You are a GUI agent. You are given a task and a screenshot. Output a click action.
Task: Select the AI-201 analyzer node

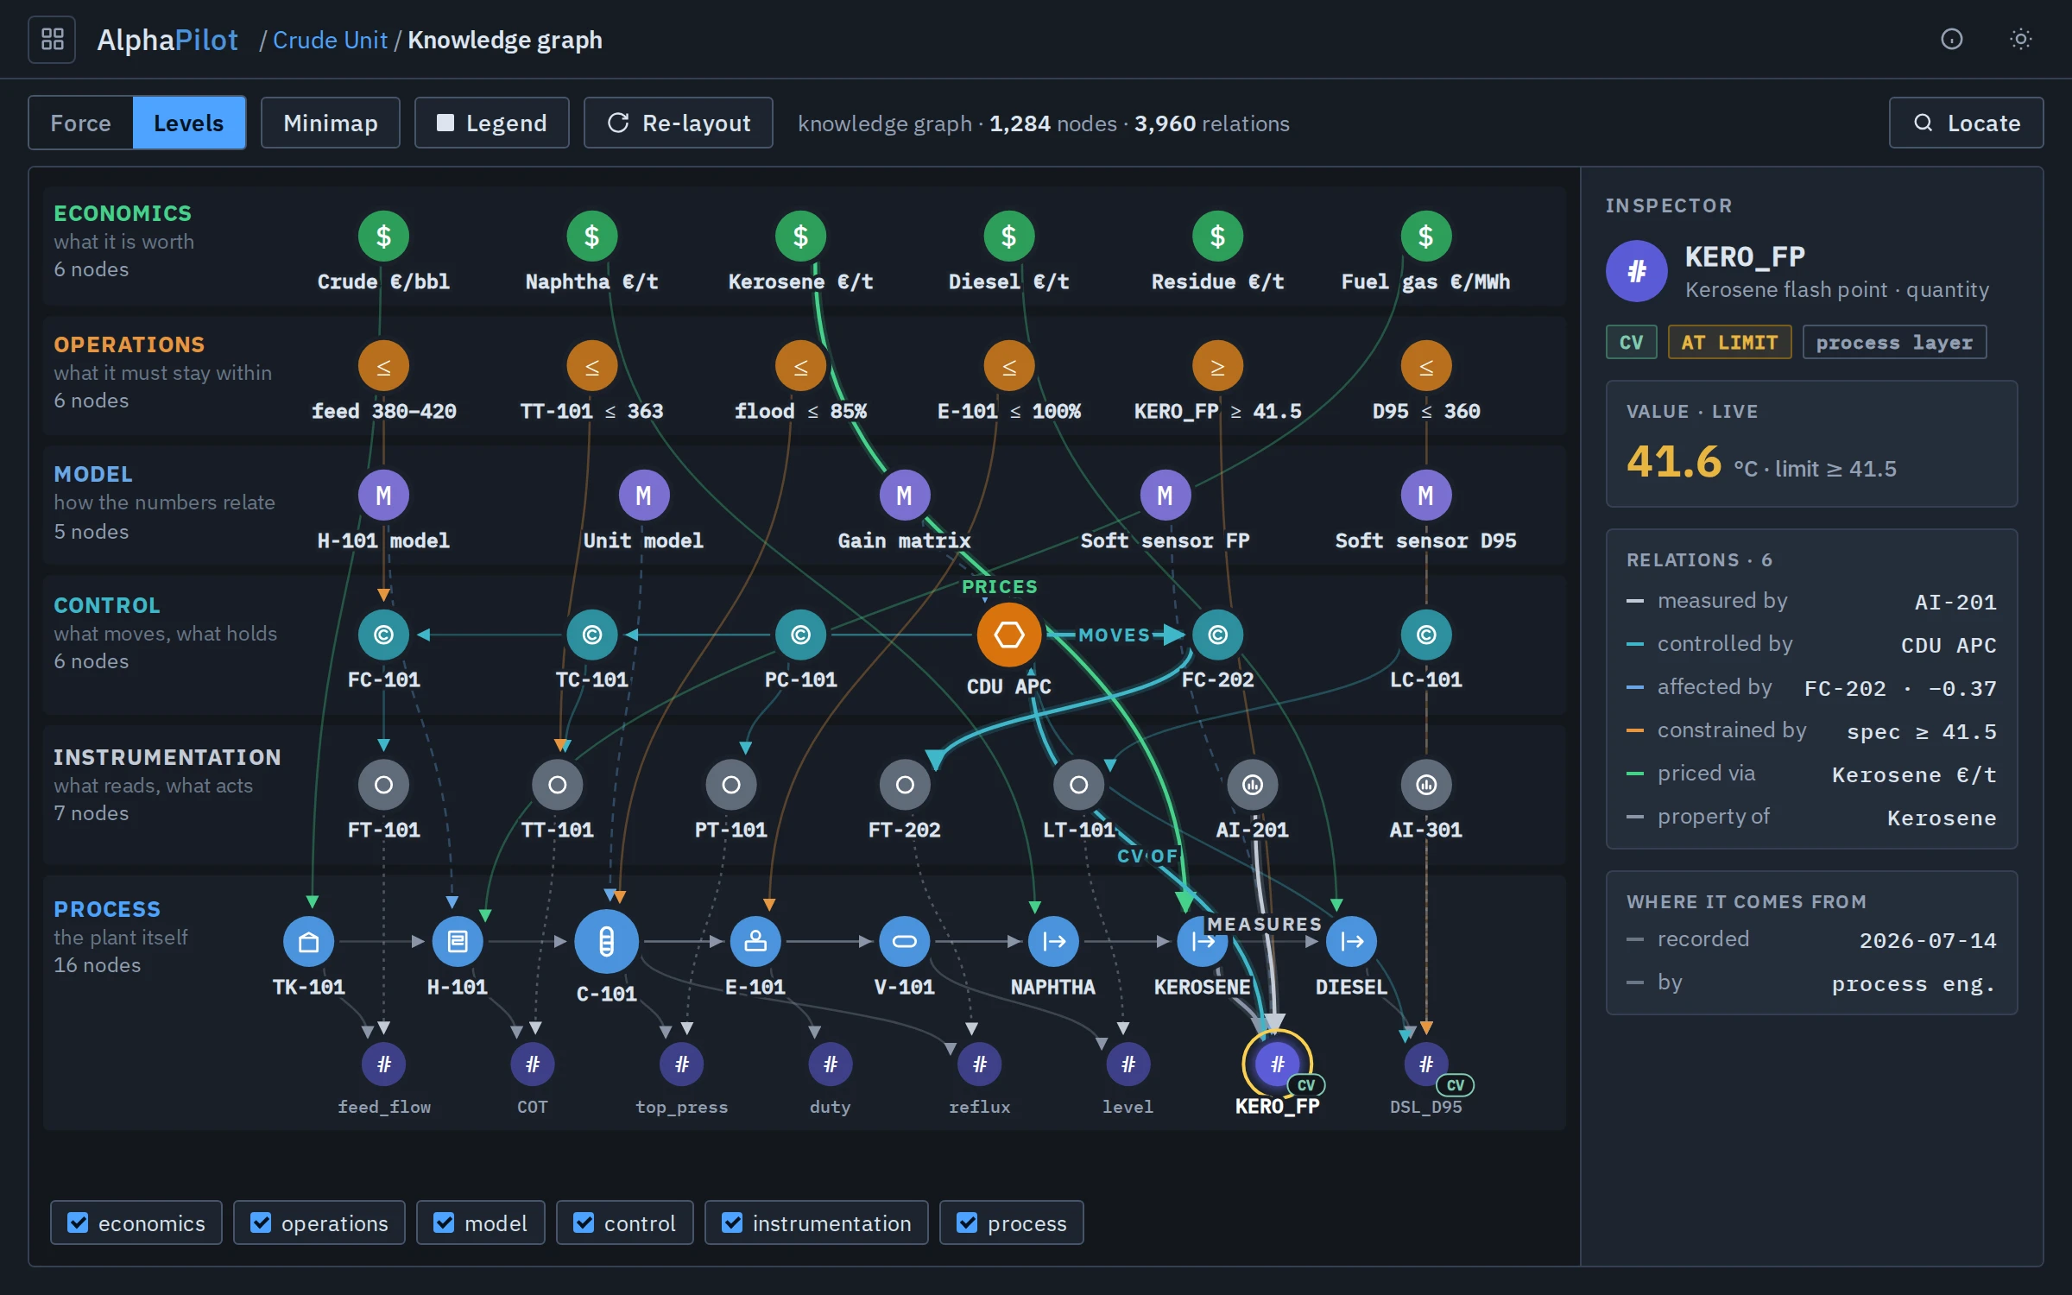[x=1252, y=785]
